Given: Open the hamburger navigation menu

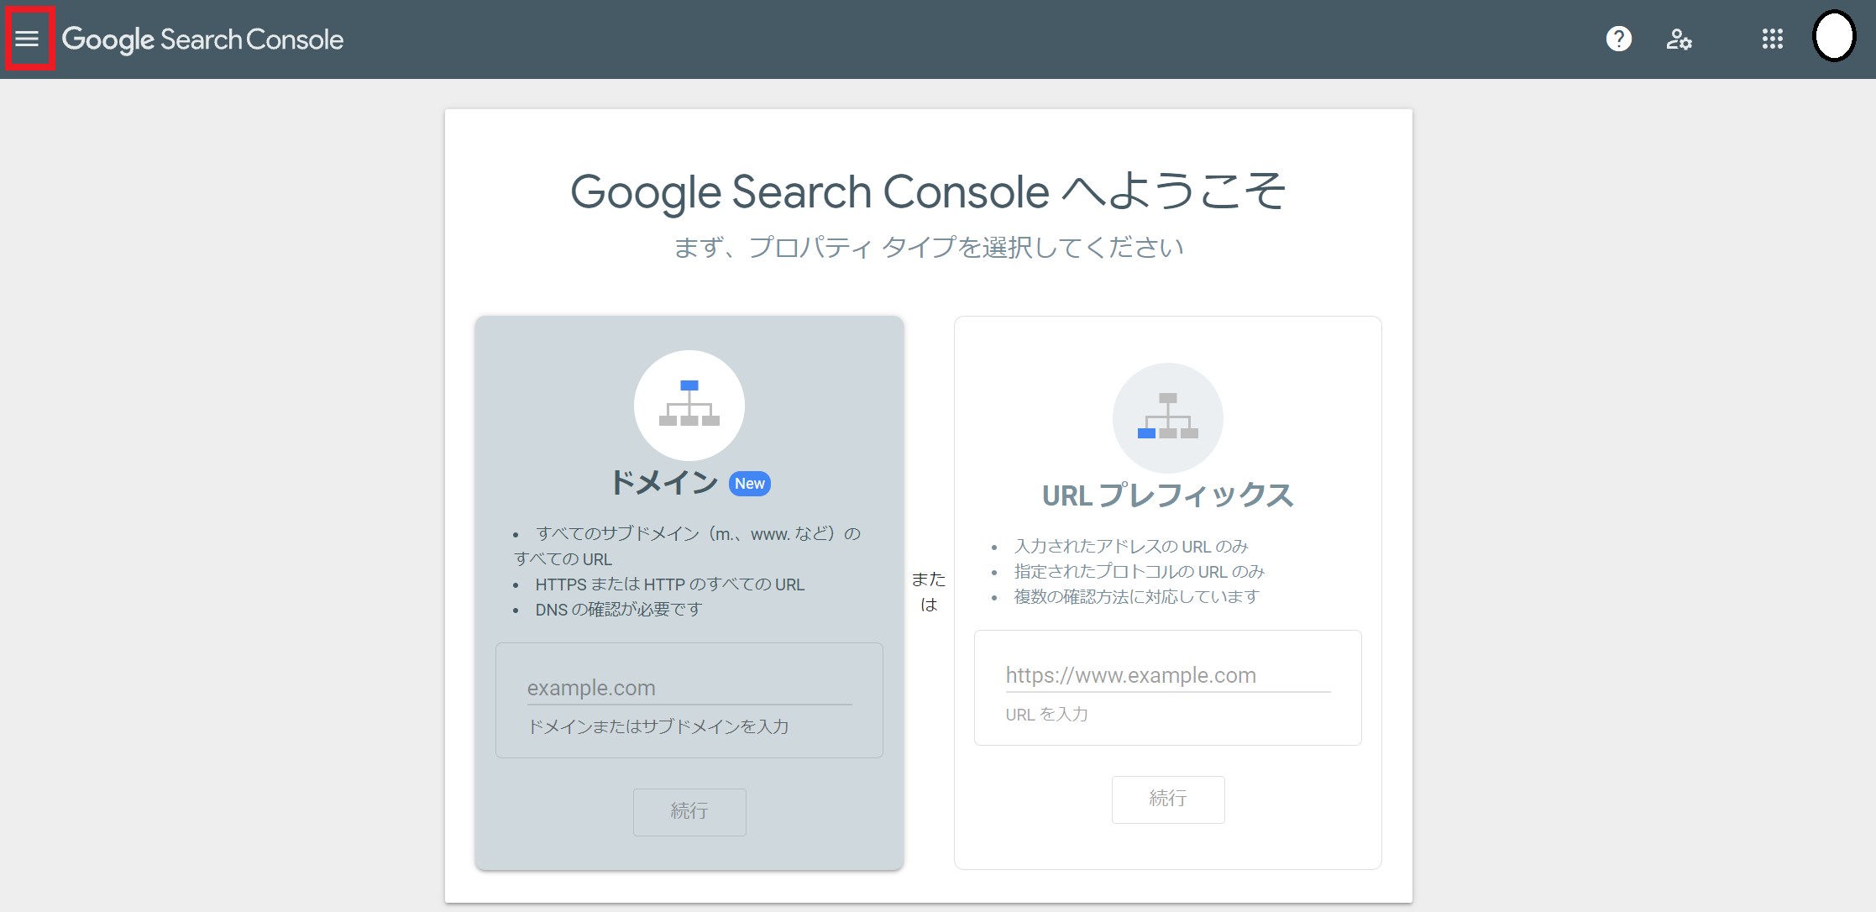Looking at the screenshot, I should click(28, 39).
